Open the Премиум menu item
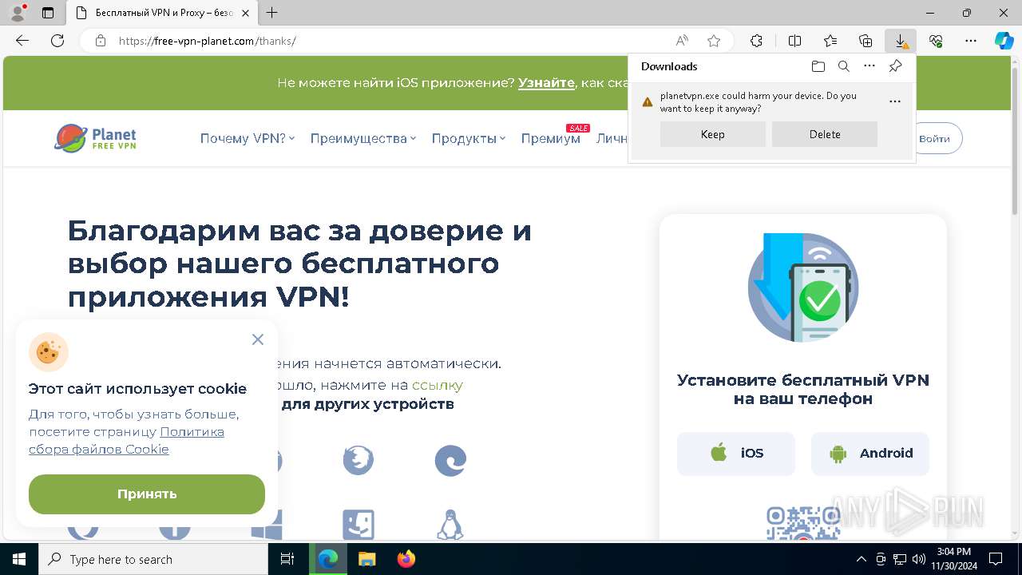1022x575 pixels. coord(550,138)
